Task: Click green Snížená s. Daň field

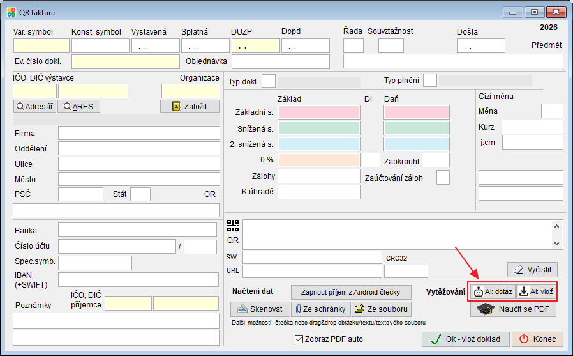Action: [x=417, y=128]
